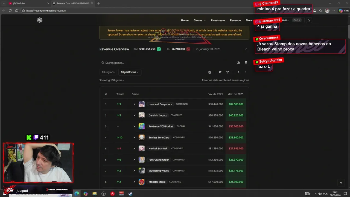The width and height of the screenshot is (350, 197).
Task: Go to next month with right chevron
Action: pyautogui.click(x=246, y=72)
